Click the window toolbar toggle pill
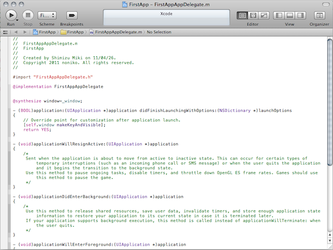 click(x=326, y=4)
